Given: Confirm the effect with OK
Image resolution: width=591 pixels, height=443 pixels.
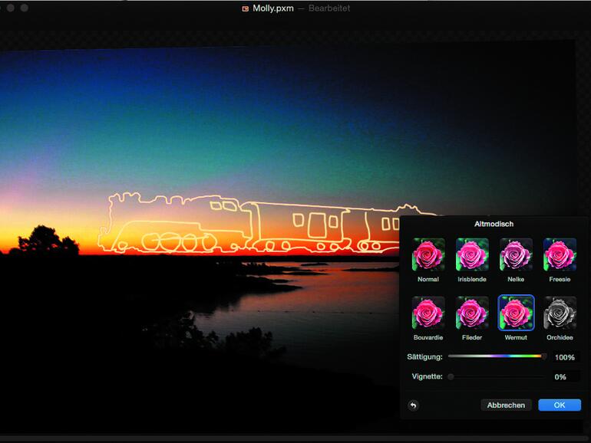Looking at the screenshot, I should coord(560,405).
